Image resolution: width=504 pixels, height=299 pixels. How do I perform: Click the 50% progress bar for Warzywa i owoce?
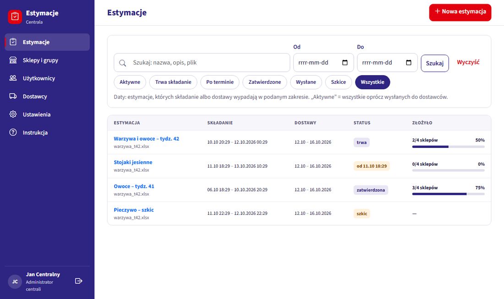(449, 147)
